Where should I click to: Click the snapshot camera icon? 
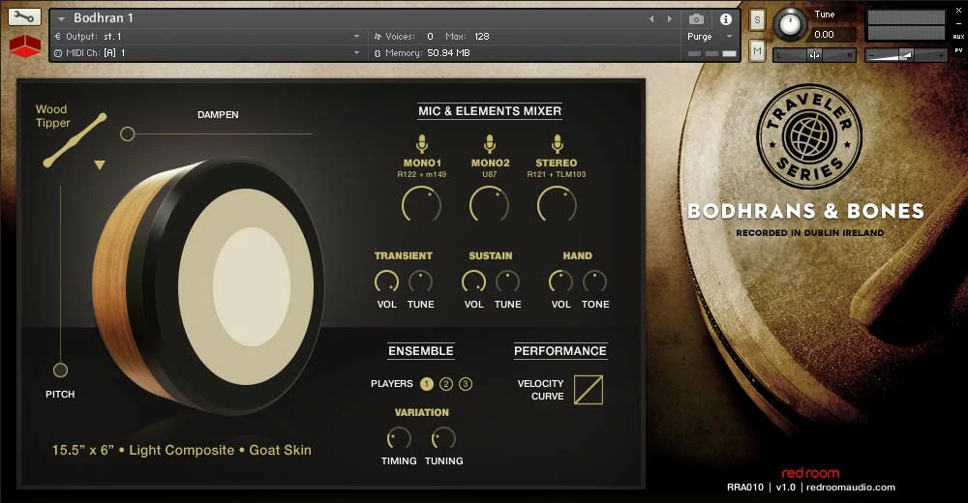pos(696,18)
